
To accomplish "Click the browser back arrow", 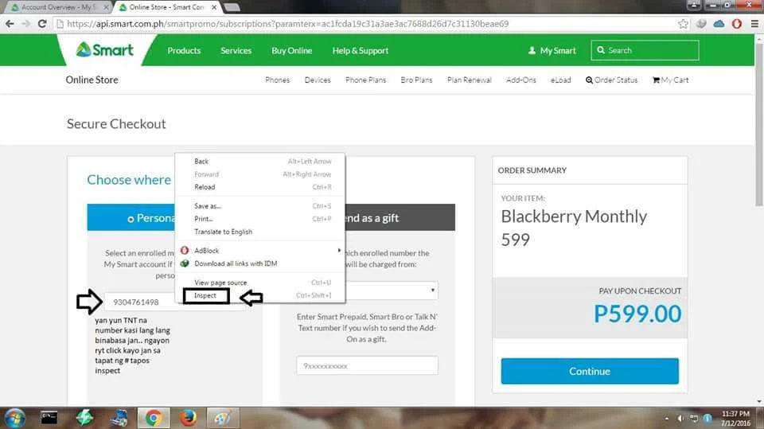I will point(10,23).
